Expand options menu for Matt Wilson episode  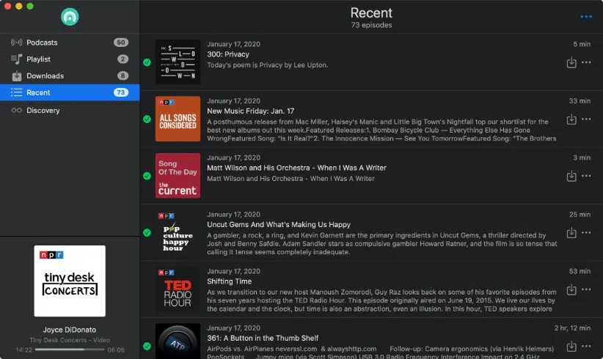point(586,177)
